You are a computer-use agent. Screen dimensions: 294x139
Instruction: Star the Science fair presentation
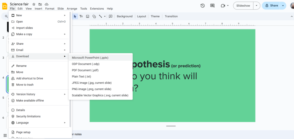click(34, 4)
